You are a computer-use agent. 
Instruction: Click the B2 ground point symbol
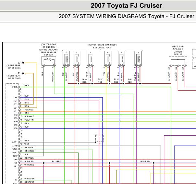tap(23, 63)
